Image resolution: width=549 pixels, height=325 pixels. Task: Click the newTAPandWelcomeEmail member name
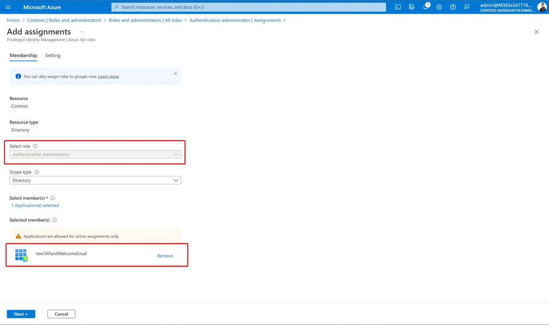point(61,253)
